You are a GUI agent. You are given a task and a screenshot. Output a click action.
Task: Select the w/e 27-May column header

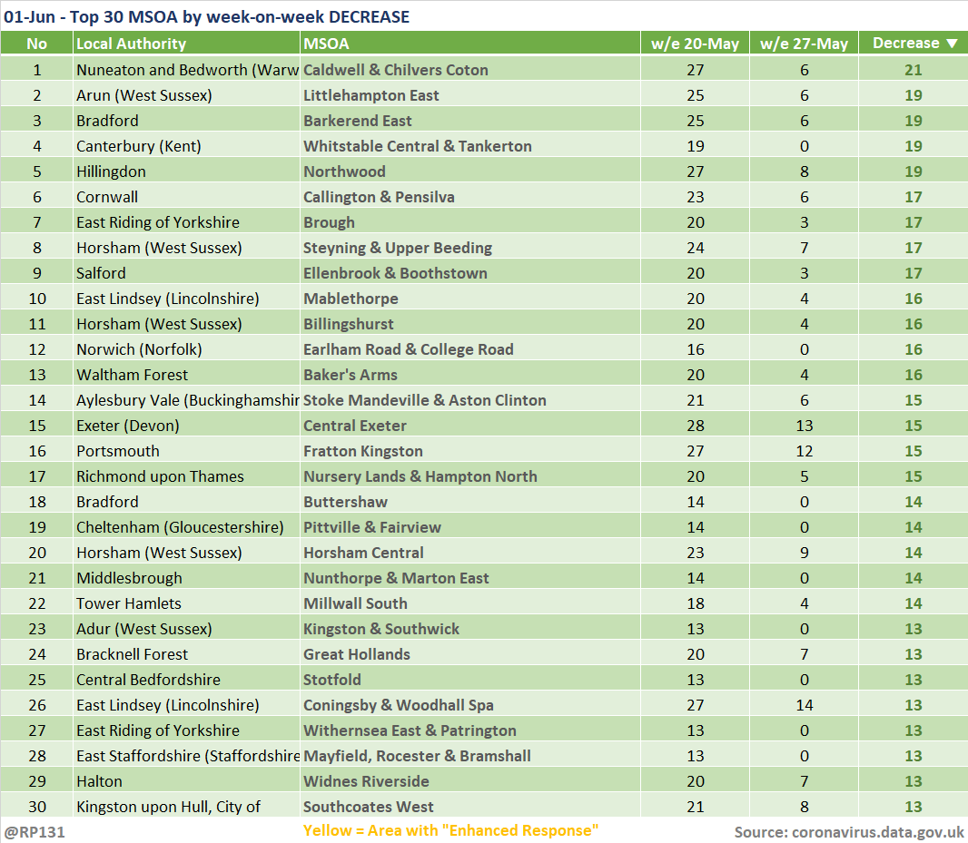click(x=804, y=44)
